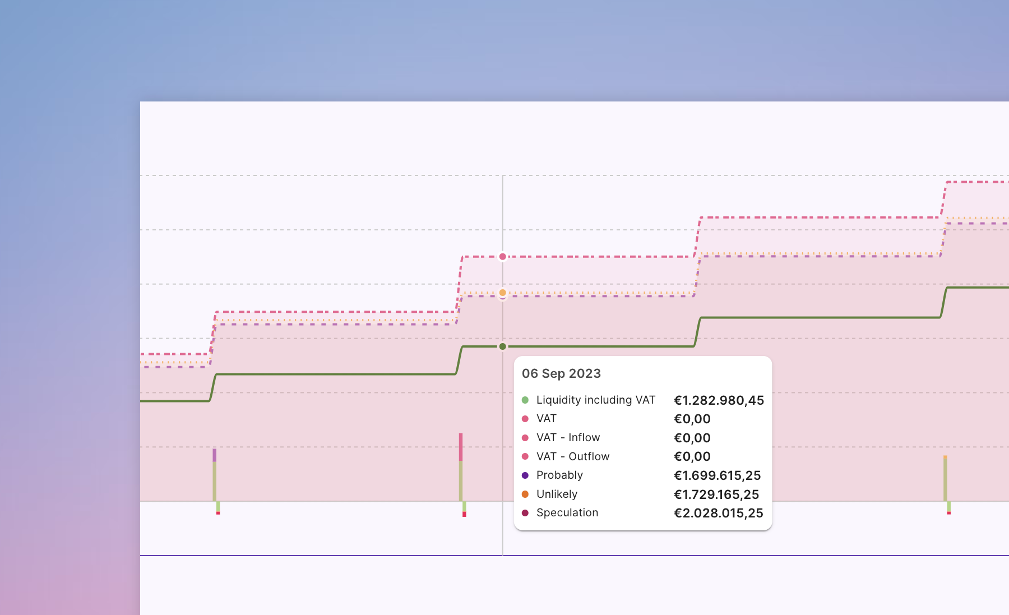Click the pink dot beside VAT - Inflow
Image resolution: width=1009 pixels, height=615 pixels.
(x=525, y=438)
